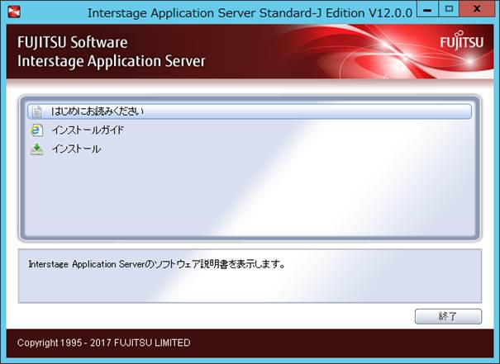Click the 終了 button to exit

pyautogui.click(x=448, y=316)
